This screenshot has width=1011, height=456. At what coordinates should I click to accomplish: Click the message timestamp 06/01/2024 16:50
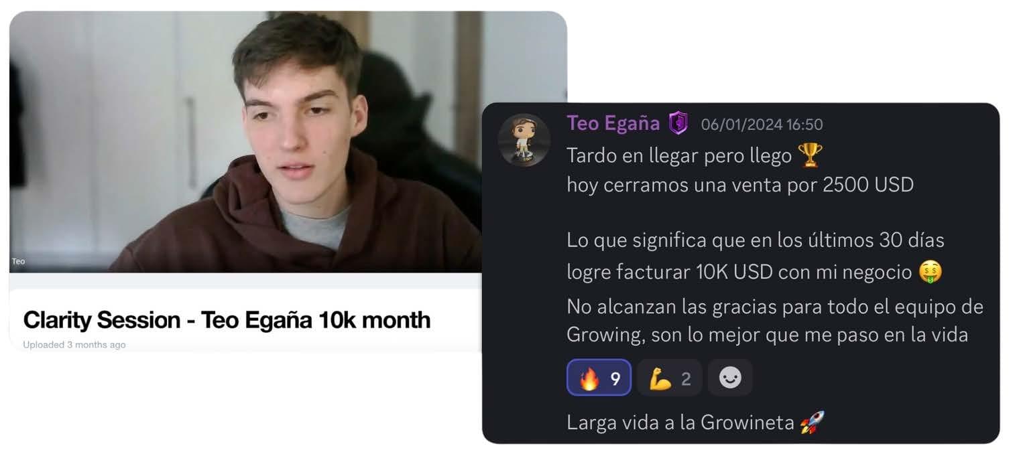tap(762, 125)
